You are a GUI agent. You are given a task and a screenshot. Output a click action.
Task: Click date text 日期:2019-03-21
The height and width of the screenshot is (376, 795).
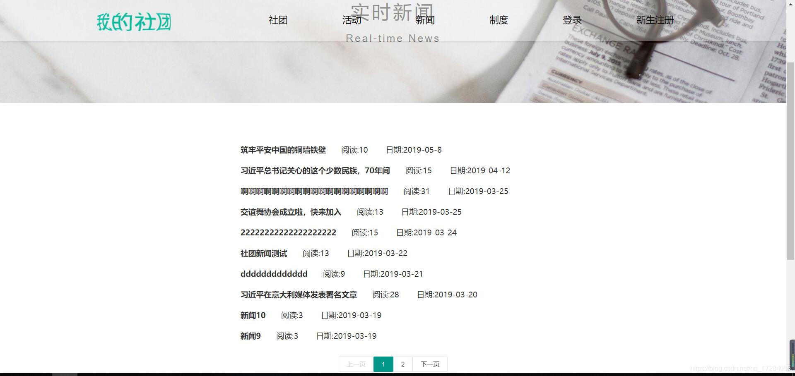coord(393,274)
